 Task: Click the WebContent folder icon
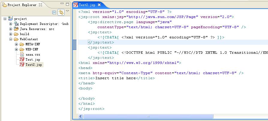click(x=16, y=39)
